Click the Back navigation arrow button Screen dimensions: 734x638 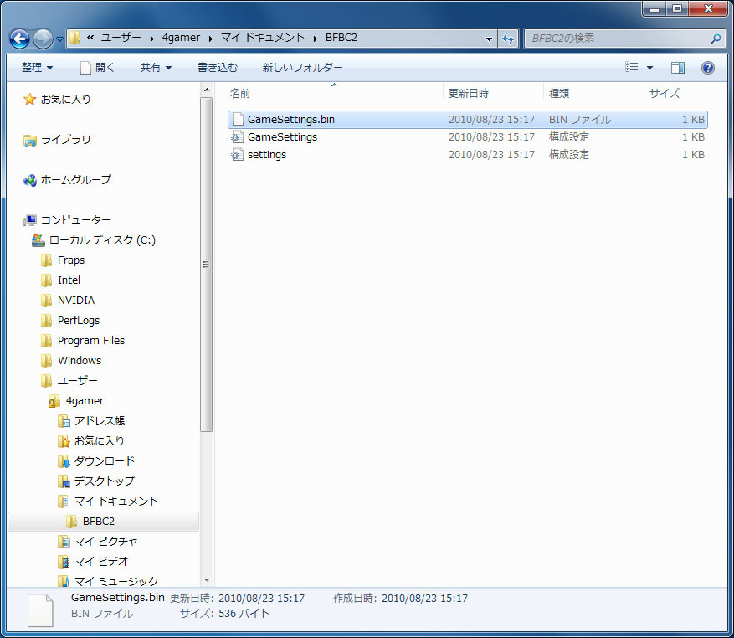[20, 39]
